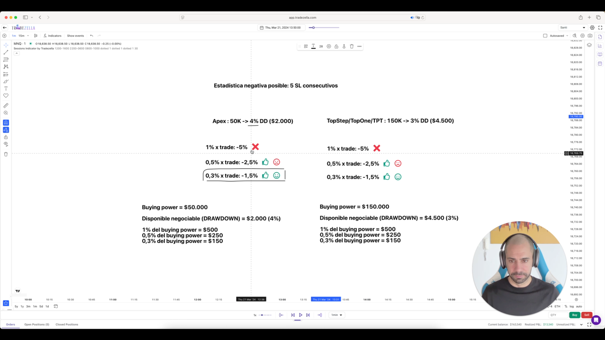This screenshot has height=340, width=605.
Task: Adjust the replay speed slider in header
Action: pos(324,28)
